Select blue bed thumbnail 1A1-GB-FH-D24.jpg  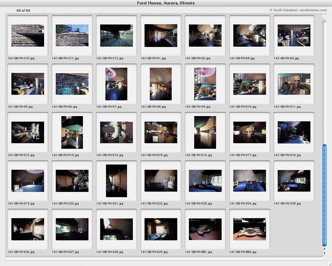click(250, 181)
